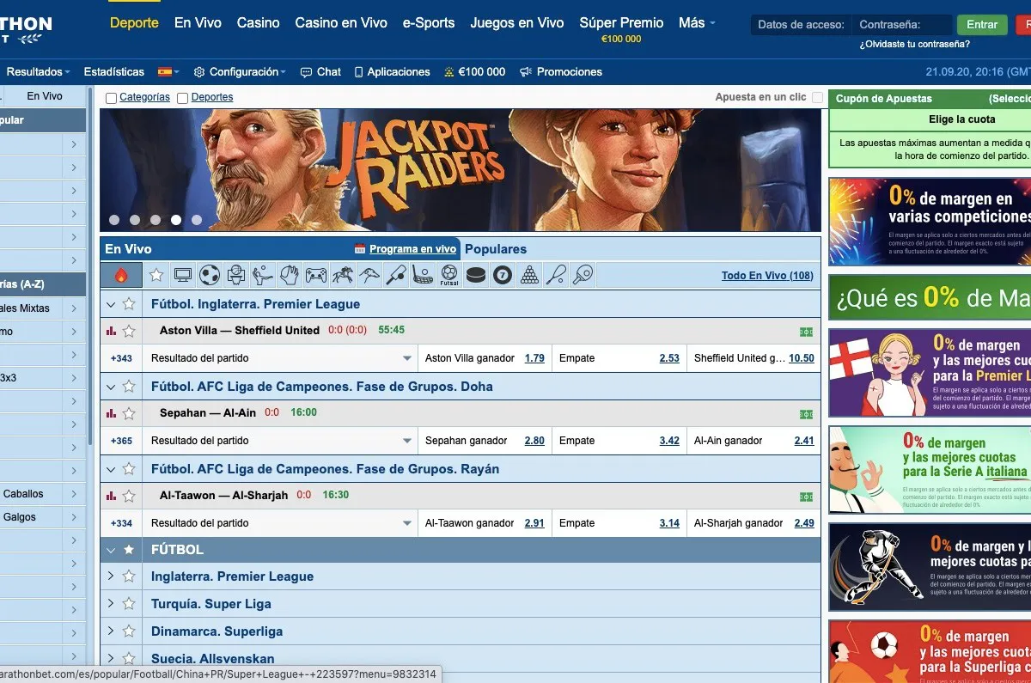This screenshot has height=683, width=1031.
Task: Go to the Casino en Vivo section
Action: 341,23
